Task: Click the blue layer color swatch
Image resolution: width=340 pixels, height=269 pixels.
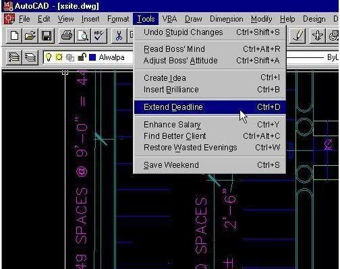Action: tap(92, 57)
